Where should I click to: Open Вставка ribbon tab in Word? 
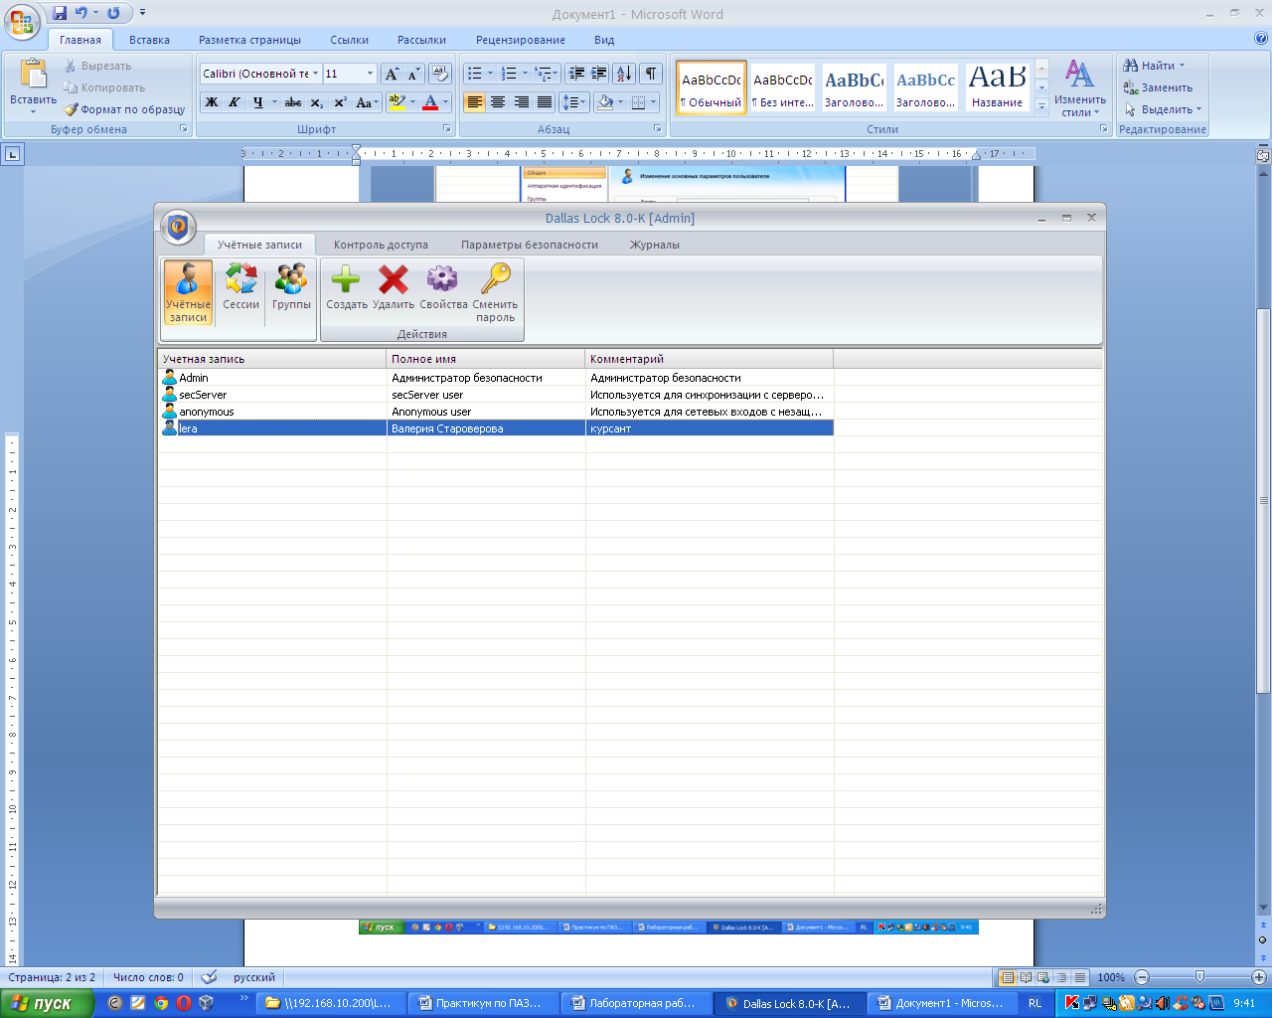[149, 40]
